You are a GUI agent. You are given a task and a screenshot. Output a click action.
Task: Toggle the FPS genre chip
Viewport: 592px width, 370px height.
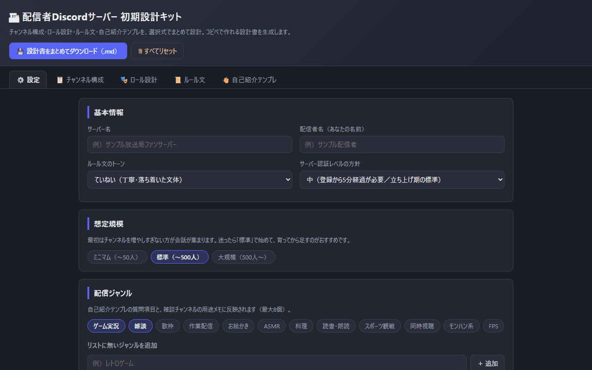pyautogui.click(x=493, y=326)
